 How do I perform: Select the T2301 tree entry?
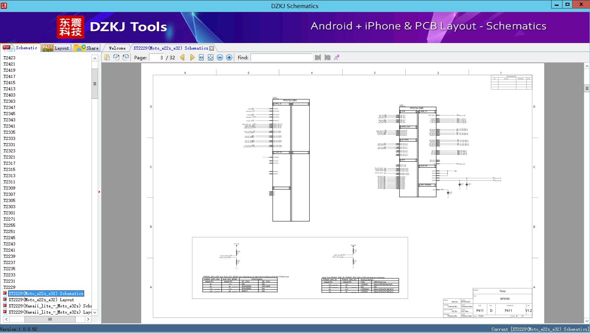(9, 213)
